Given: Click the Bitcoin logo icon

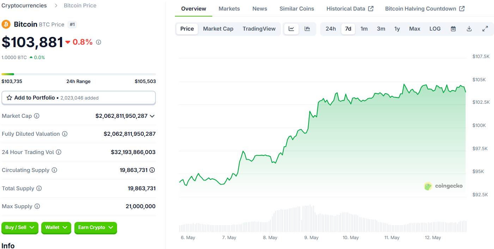Looking at the screenshot, I should click(x=6, y=24).
